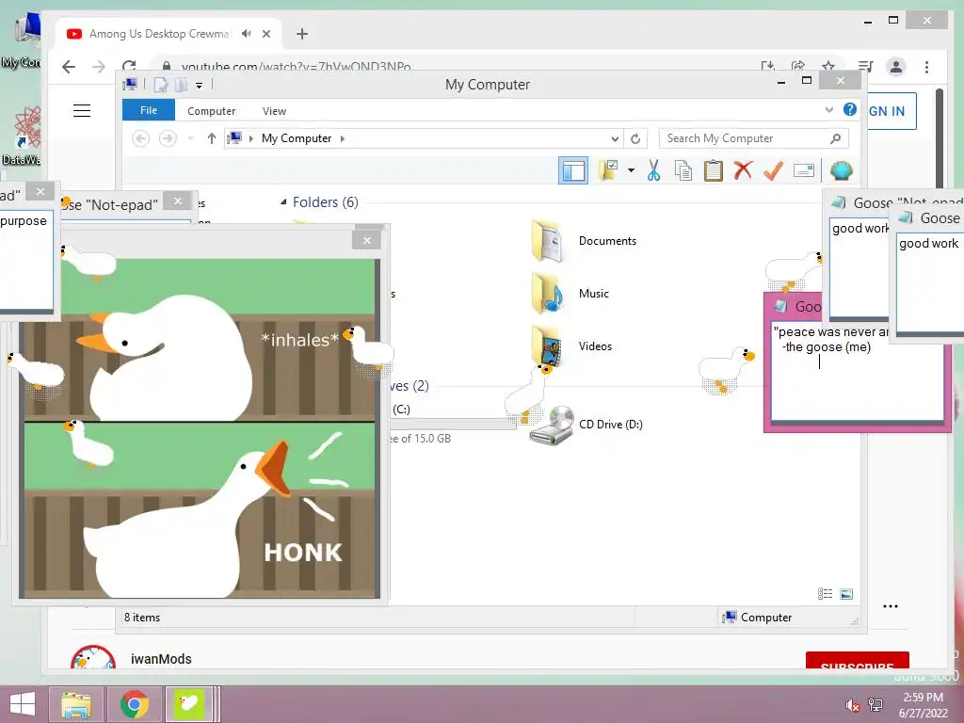Switch to the View ribbon tab
This screenshot has height=723, width=964.
pos(274,111)
